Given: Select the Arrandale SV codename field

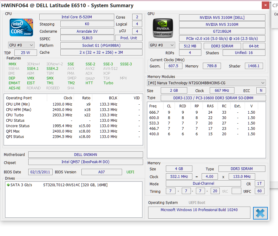Looking at the screenshot, I should pos(87,31).
